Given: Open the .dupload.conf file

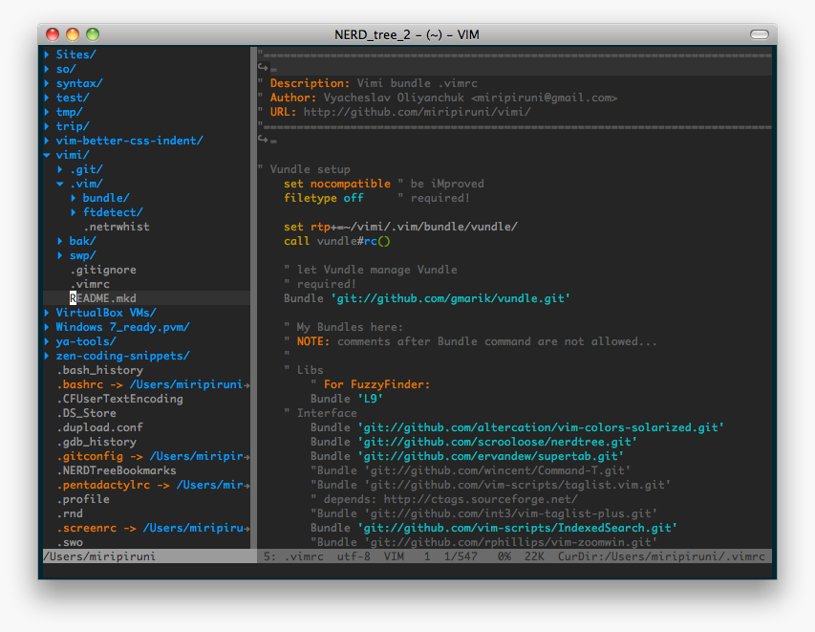Looking at the screenshot, I should [x=99, y=427].
